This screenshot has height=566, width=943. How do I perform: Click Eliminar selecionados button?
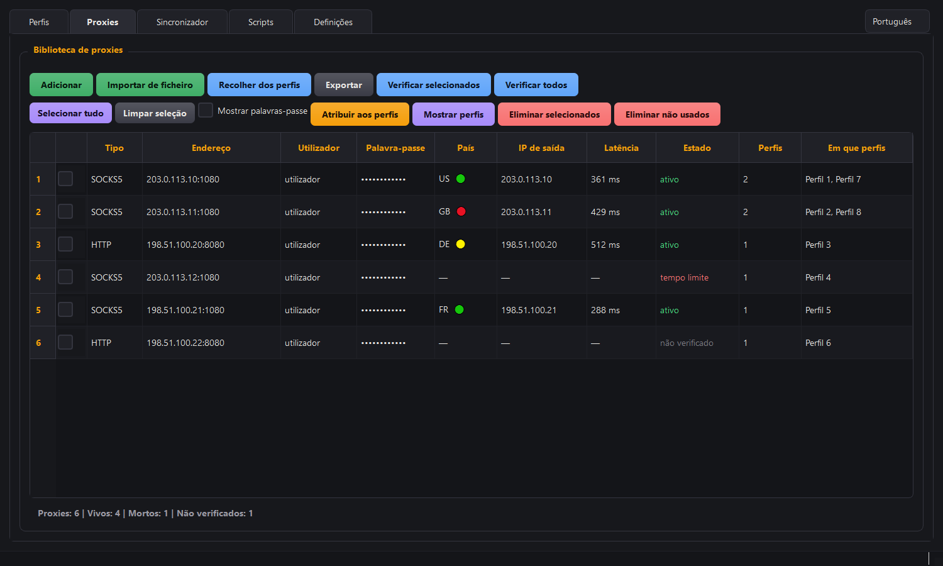(x=554, y=114)
